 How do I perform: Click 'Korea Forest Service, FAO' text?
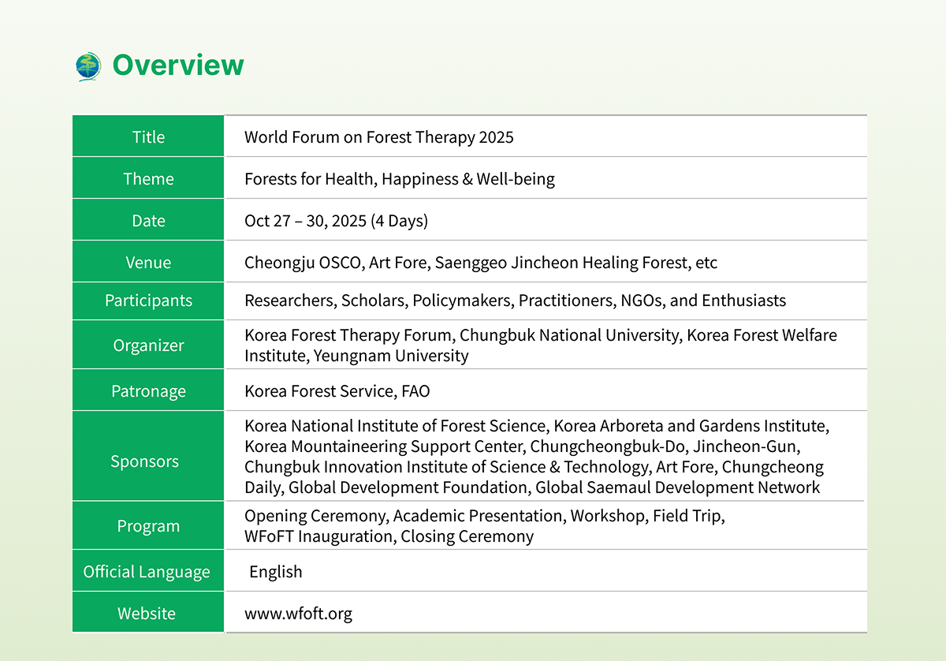click(337, 391)
